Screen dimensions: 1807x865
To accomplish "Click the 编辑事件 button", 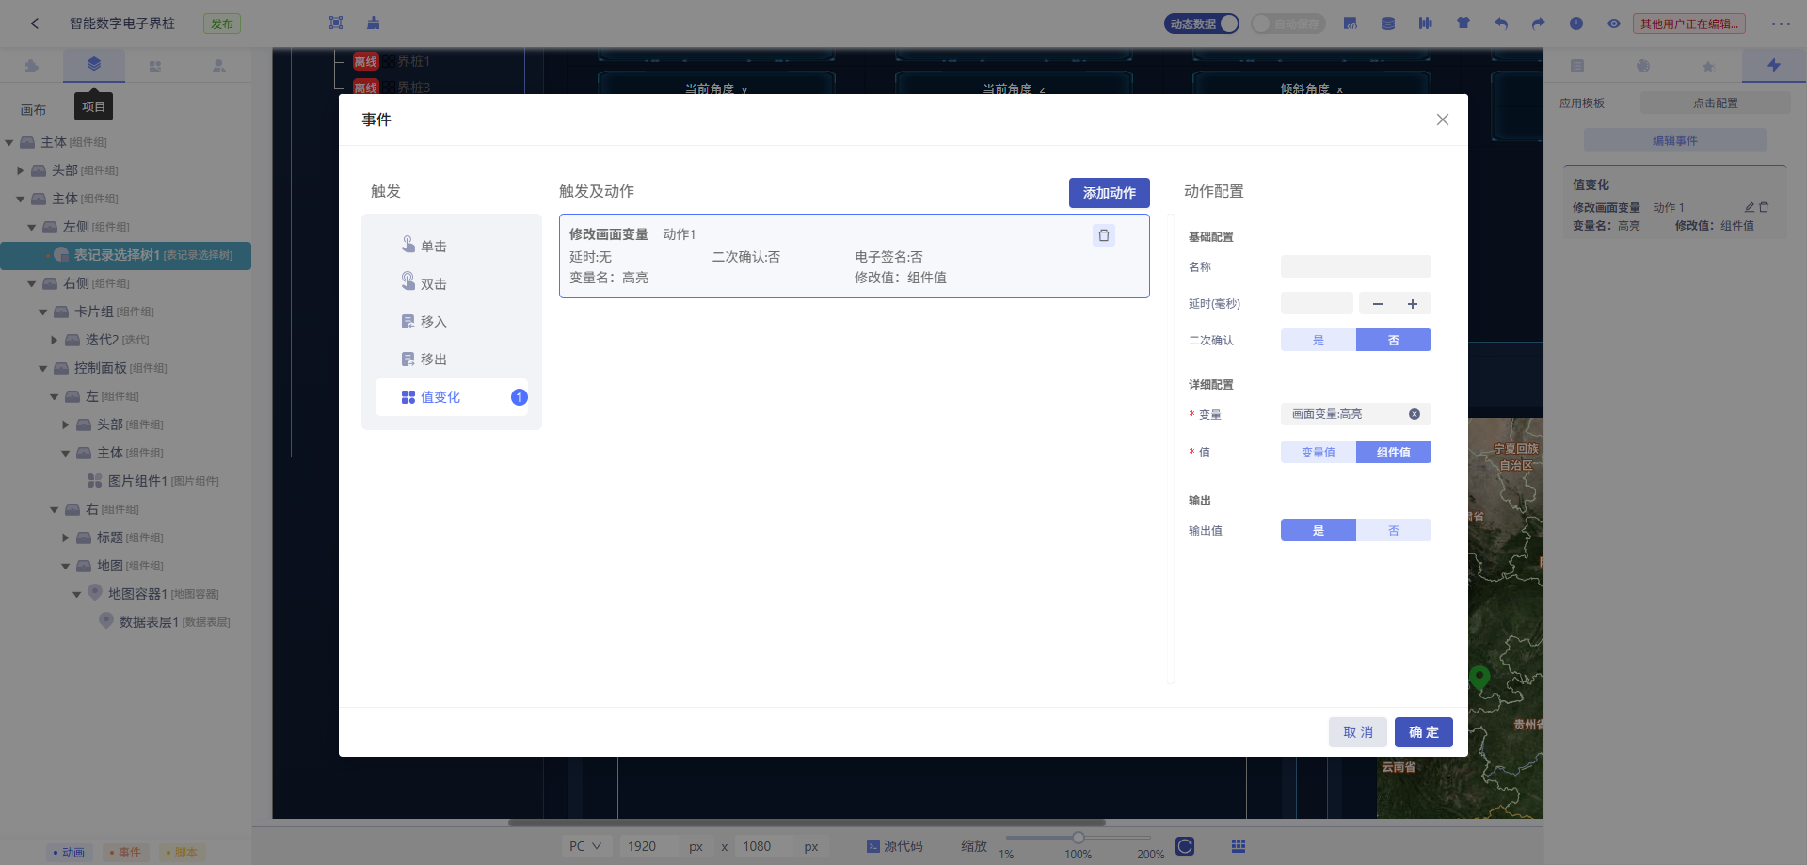I will pos(1675,140).
